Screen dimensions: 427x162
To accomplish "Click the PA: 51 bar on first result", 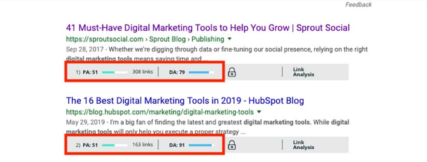I will click(x=114, y=72).
